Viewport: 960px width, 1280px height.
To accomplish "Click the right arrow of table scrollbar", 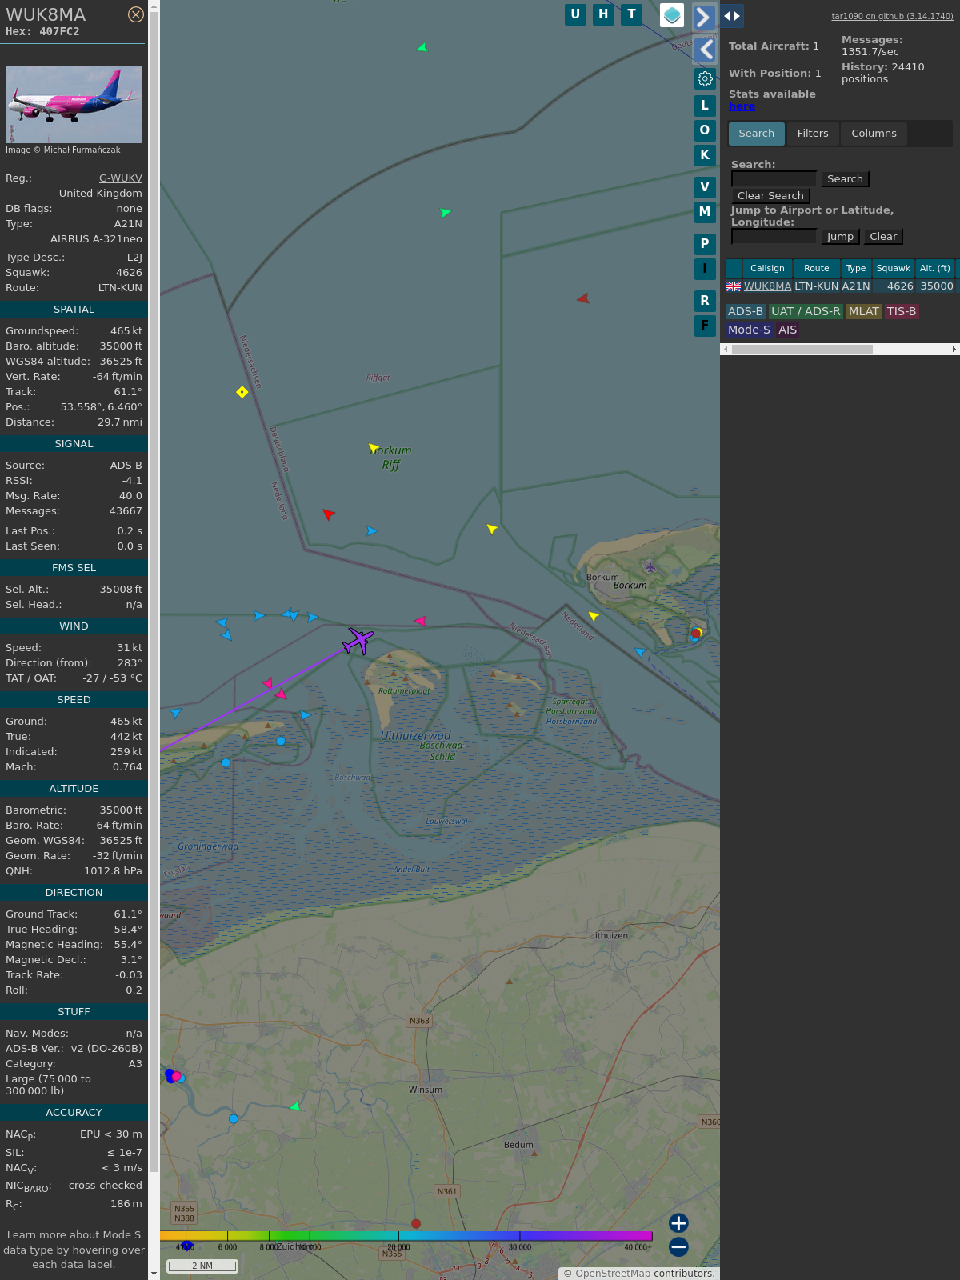I will (954, 349).
